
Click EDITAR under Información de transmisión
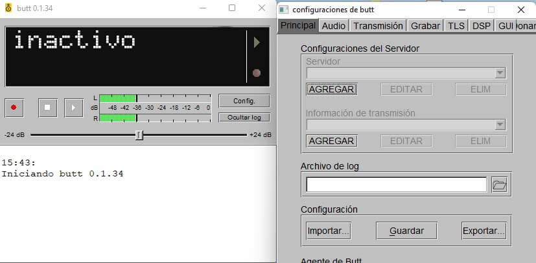pyautogui.click(x=406, y=141)
